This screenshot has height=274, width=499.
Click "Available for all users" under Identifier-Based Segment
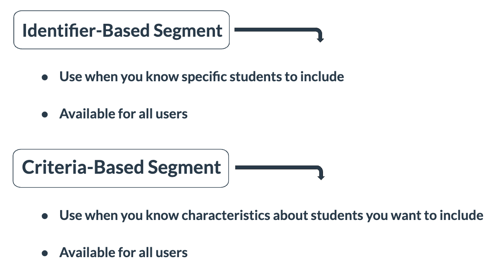123,114
